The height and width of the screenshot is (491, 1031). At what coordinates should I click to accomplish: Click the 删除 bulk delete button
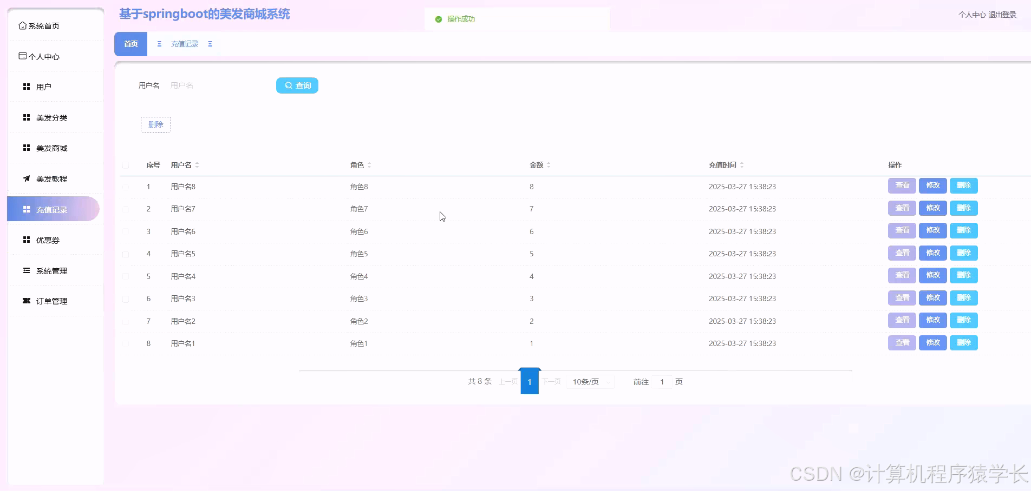[x=155, y=124]
